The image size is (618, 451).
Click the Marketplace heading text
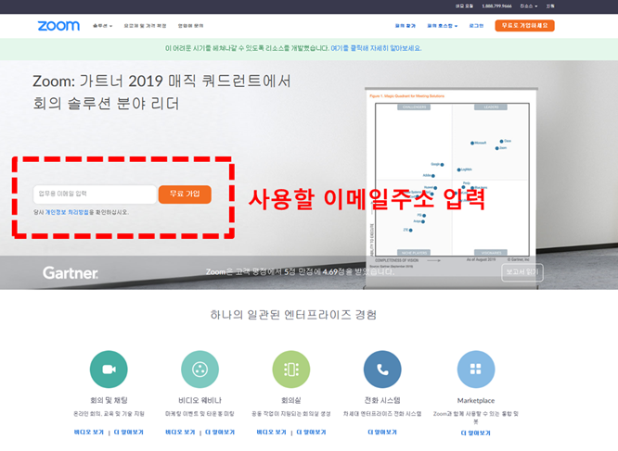pyautogui.click(x=476, y=401)
